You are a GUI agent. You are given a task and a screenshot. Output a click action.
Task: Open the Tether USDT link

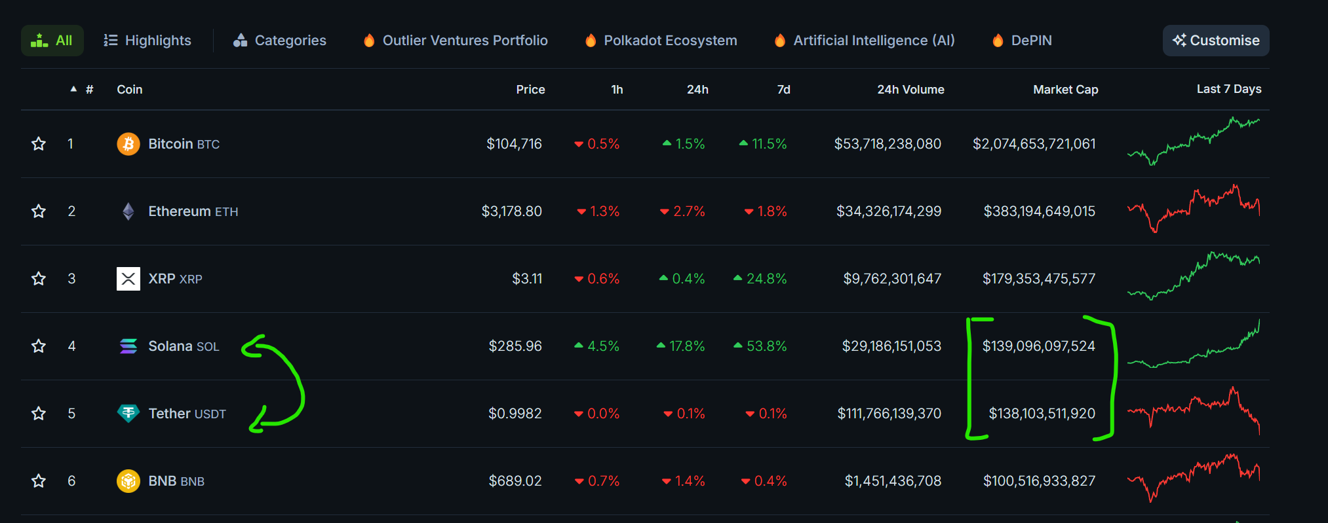[187, 414]
